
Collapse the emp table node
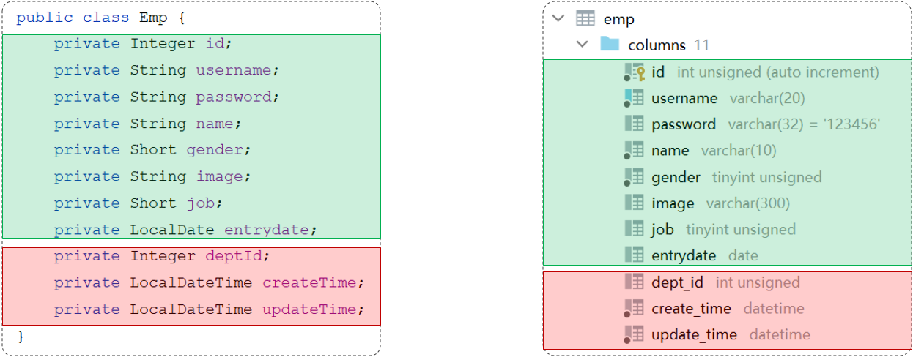(x=558, y=19)
